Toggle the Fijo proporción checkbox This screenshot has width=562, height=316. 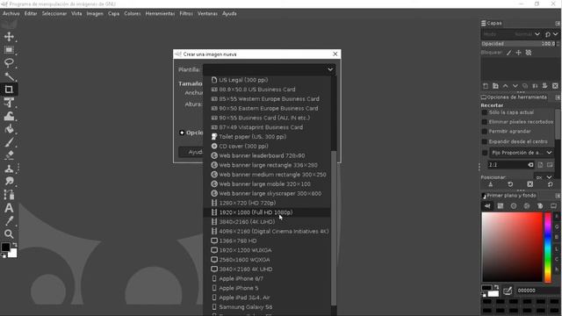485,153
